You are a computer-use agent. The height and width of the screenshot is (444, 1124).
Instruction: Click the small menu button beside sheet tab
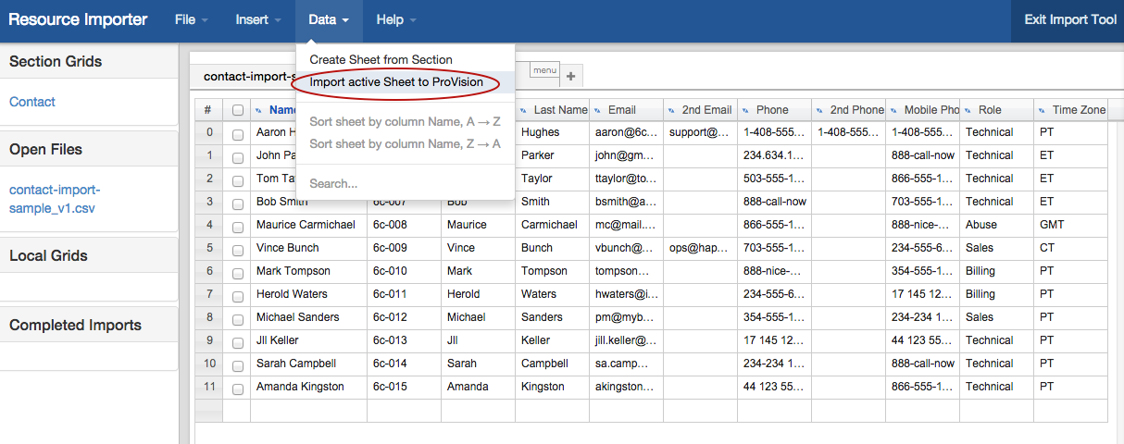tap(544, 70)
